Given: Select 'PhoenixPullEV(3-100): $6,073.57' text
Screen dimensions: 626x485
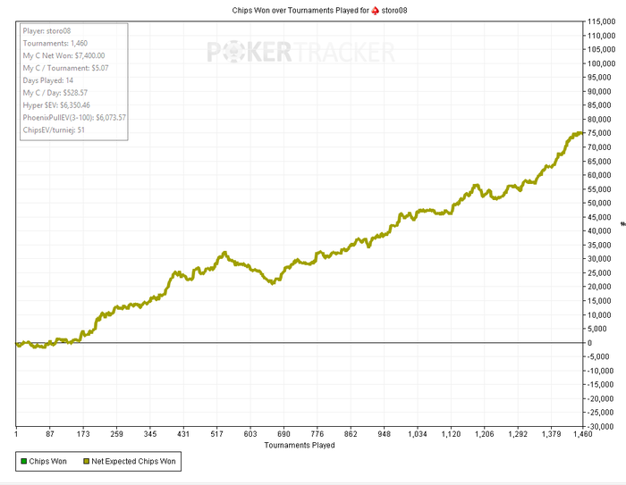Looking at the screenshot, I should 74,117.
